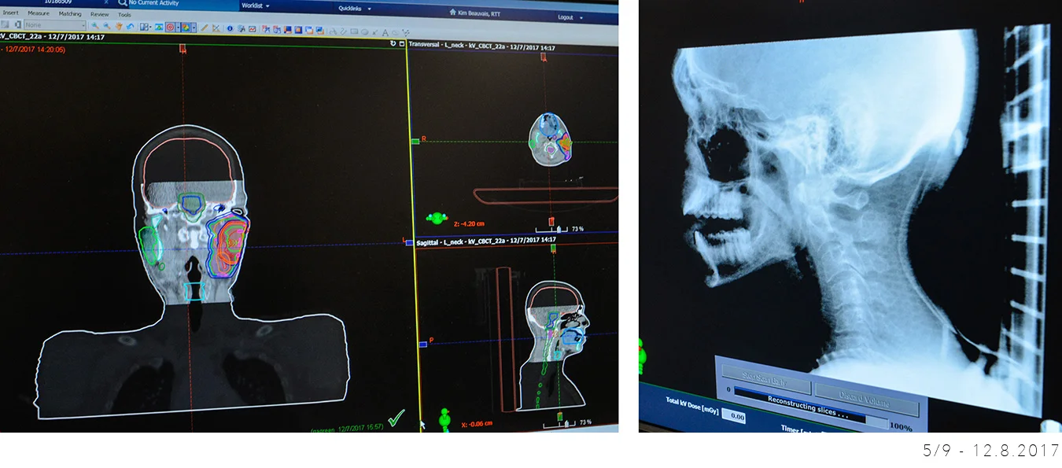
Task: Click the Z: -4.20 cm readout
Action: pos(468,223)
